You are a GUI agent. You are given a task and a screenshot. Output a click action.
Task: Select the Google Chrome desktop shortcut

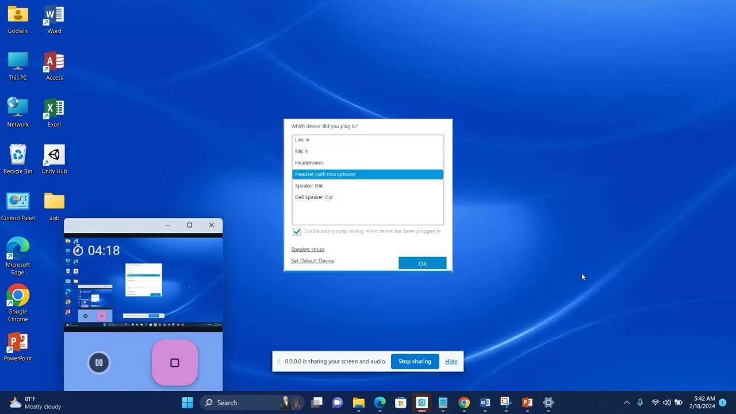(18, 303)
